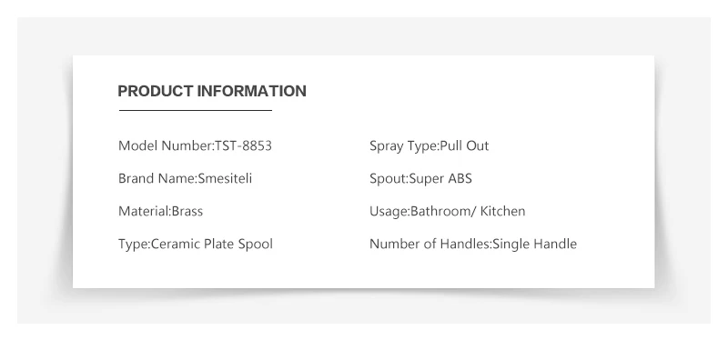Click the word Kitchen
Image resolution: width=728 pixels, height=360 pixels.
503,211
